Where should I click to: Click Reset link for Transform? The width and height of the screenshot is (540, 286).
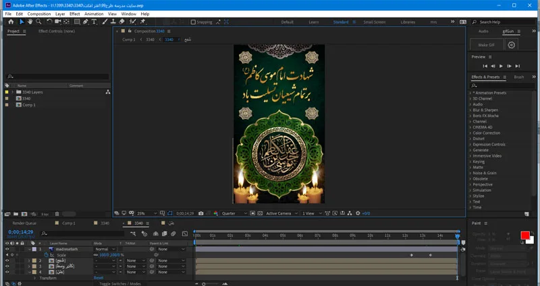(99, 278)
